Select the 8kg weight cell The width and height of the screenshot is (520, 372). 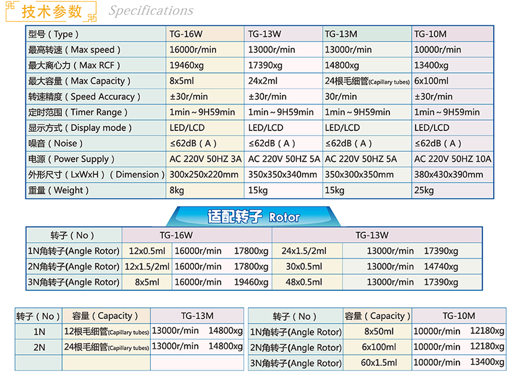177,190
